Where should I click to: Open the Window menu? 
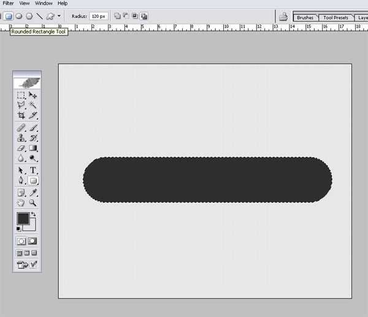click(x=44, y=3)
